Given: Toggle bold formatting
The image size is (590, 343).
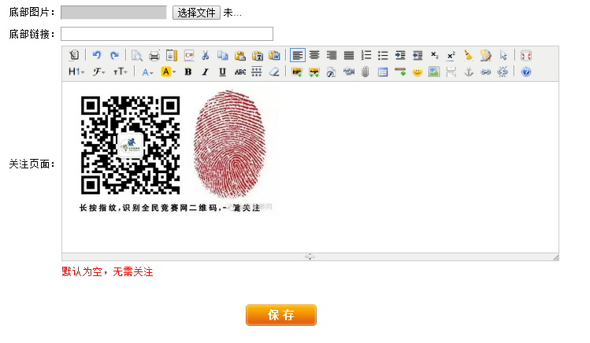Looking at the screenshot, I should [x=187, y=72].
